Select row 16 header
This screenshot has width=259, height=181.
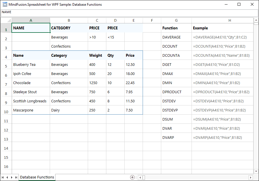(6, 165)
